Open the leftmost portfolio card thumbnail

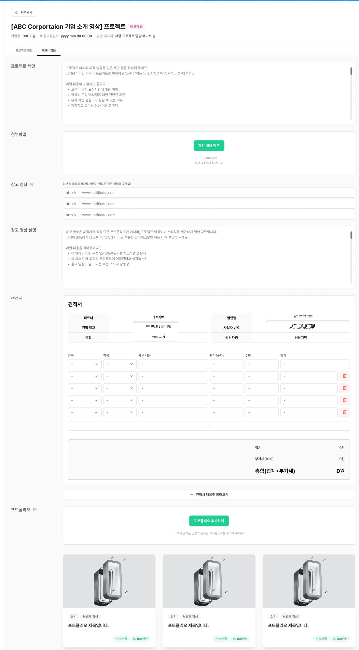point(109,581)
